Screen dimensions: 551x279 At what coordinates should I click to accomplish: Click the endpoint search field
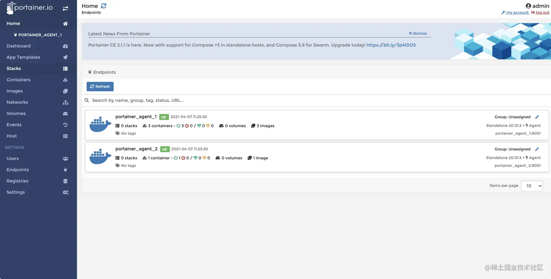click(316, 100)
